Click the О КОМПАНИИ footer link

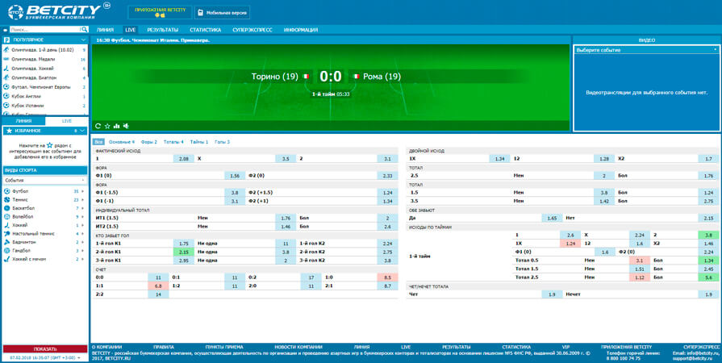106,347
